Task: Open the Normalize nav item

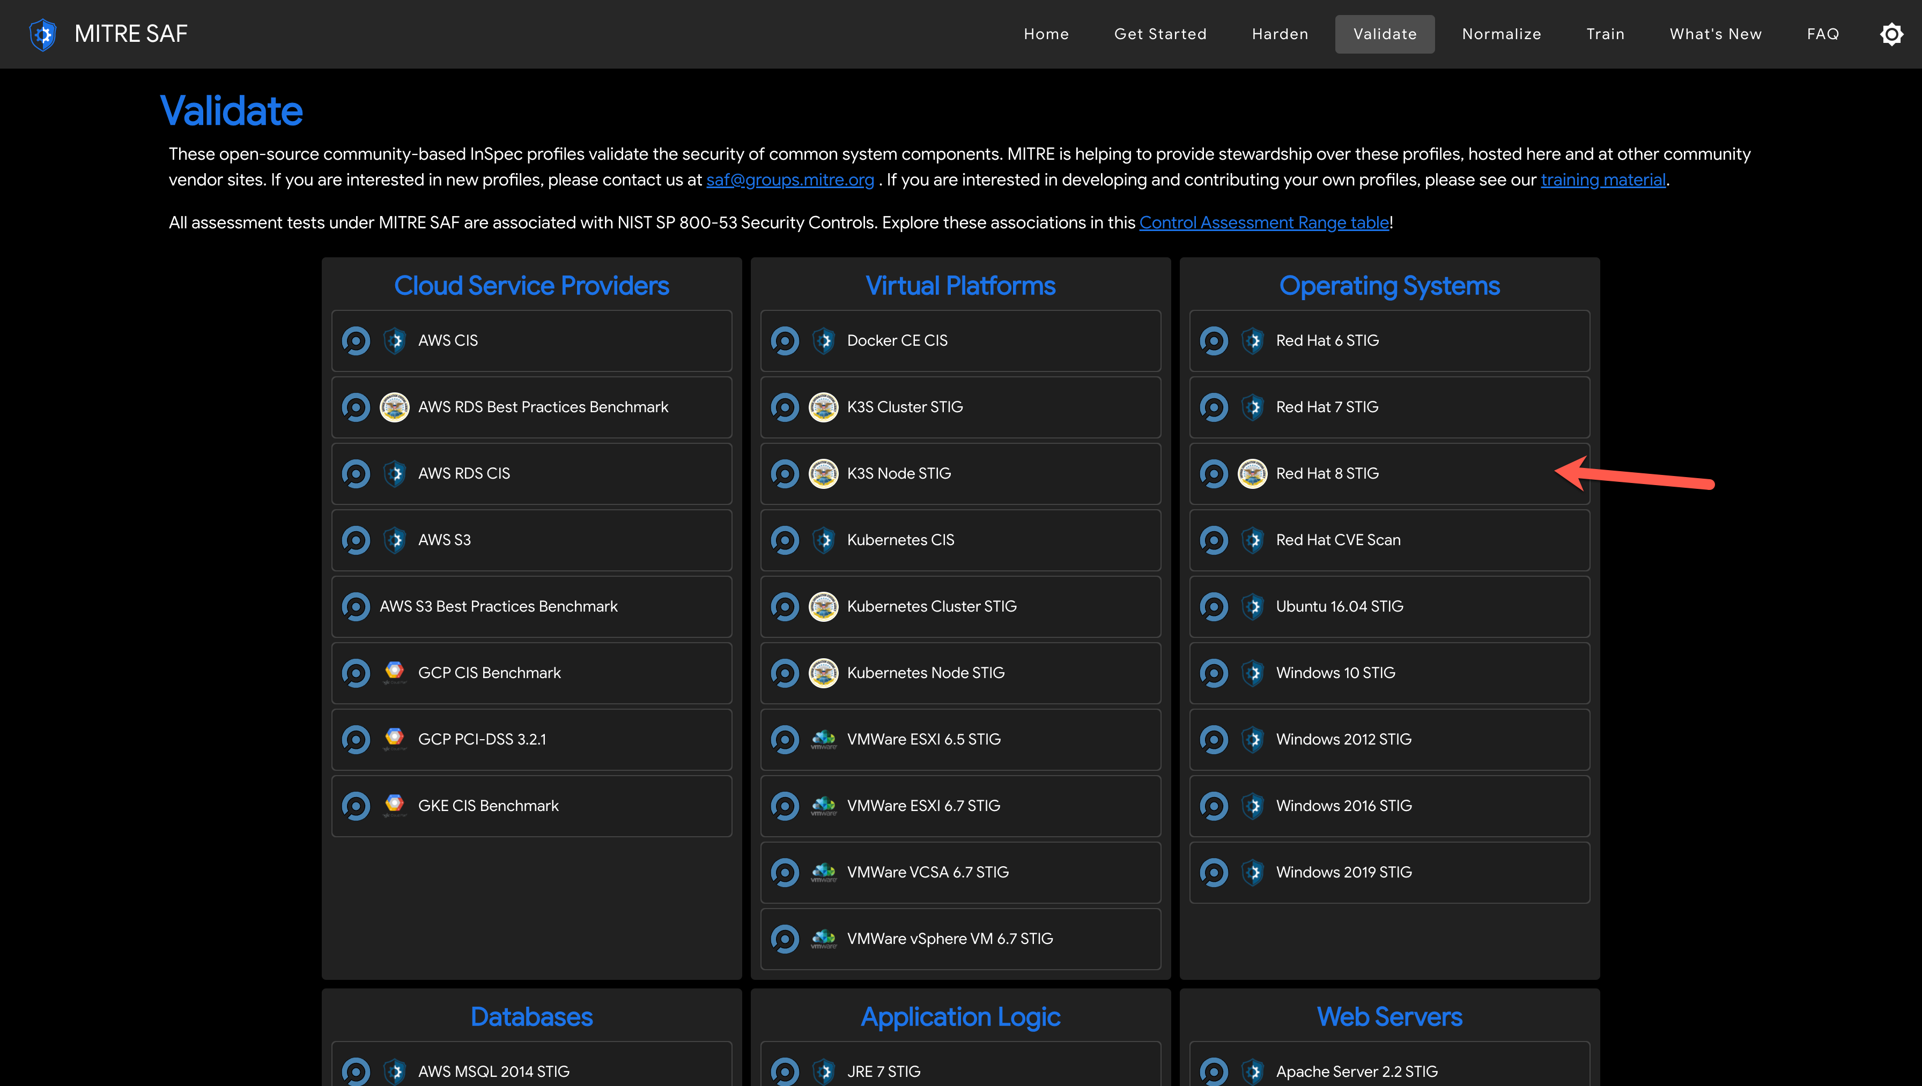Action: [1501, 34]
